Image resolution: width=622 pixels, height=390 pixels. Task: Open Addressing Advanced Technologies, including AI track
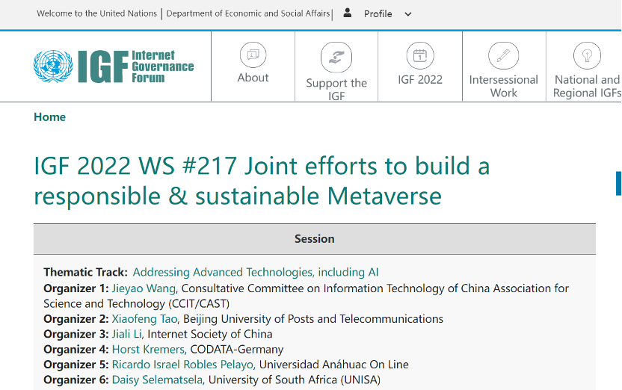pyautogui.click(x=256, y=273)
